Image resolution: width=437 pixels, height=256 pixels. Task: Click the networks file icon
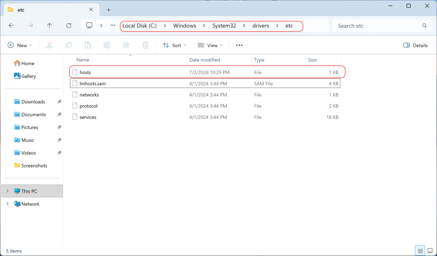point(75,95)
